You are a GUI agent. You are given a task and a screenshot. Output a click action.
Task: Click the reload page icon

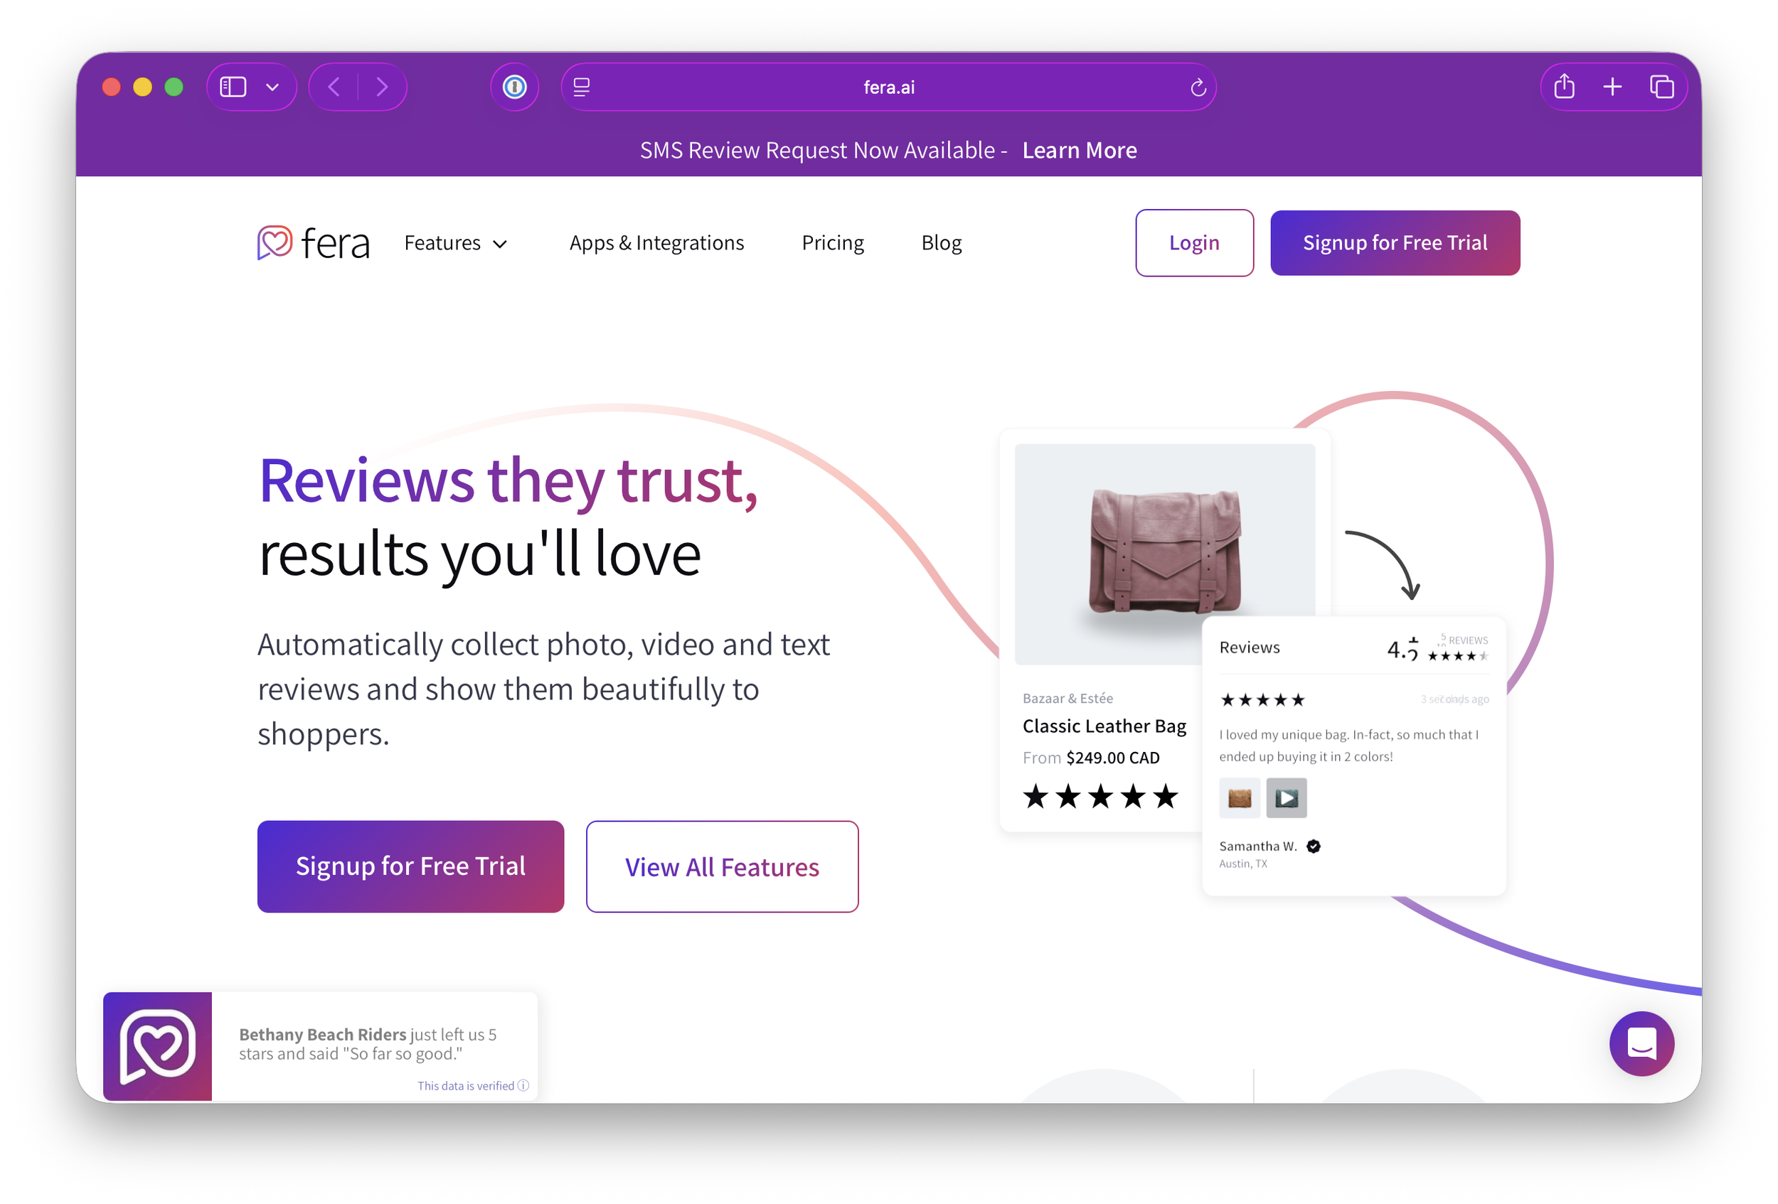[x=1198, y=88]
